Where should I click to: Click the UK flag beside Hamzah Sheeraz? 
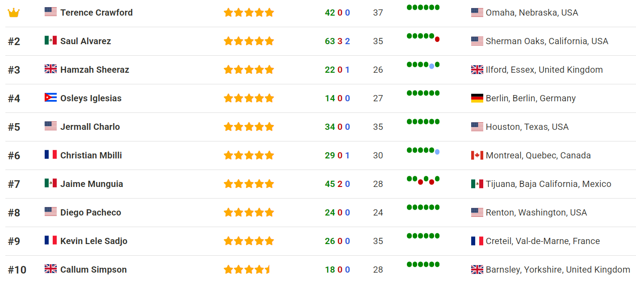50,69
